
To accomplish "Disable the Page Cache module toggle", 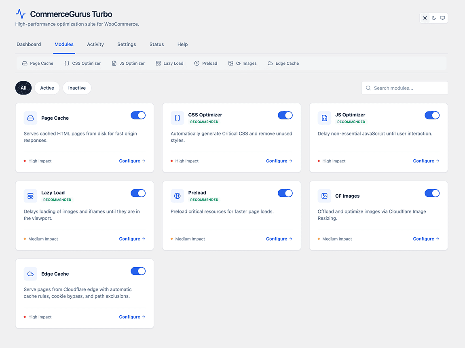I will point(138,115).
